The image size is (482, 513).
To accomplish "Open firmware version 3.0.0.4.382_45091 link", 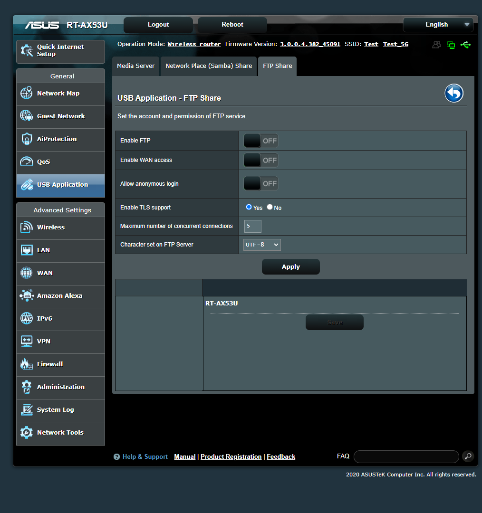I will click(310, 44).
